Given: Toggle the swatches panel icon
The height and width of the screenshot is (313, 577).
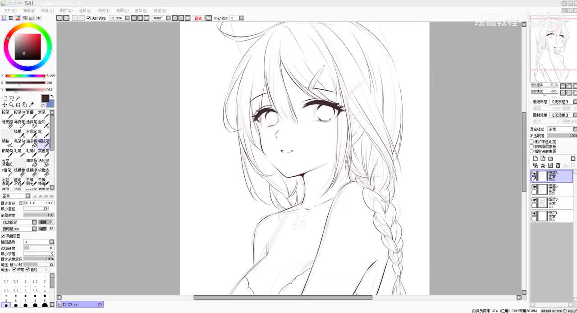Looking at the screenshot, I should (32, 18).
